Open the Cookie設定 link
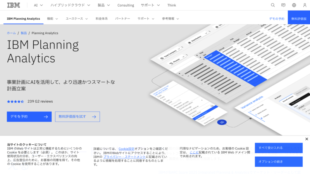 (126, 149)
